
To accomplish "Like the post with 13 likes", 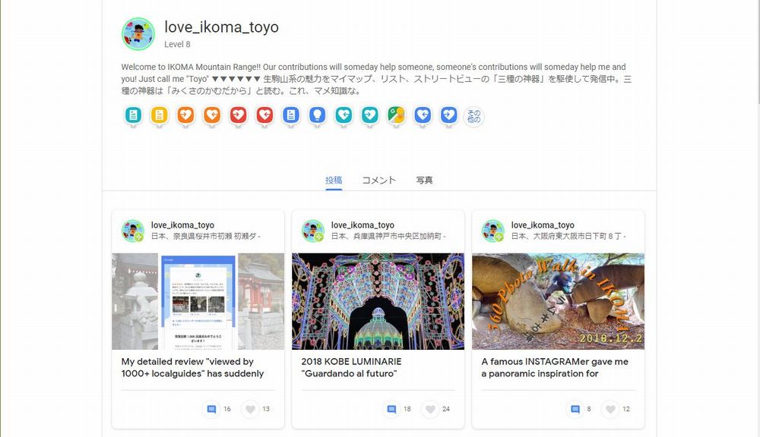I will [x=250, y=410].
